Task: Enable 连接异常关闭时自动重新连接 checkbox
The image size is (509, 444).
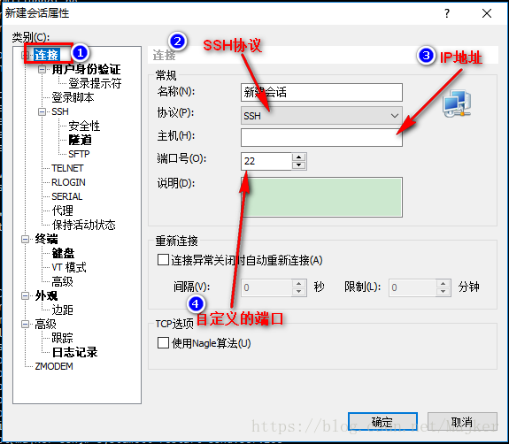Action: tap(163, 260)
